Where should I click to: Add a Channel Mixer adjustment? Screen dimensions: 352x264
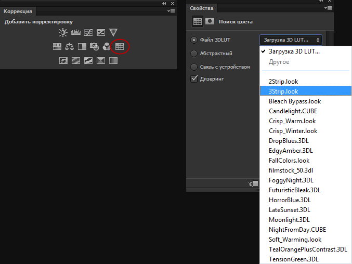[x=107, y=47]
